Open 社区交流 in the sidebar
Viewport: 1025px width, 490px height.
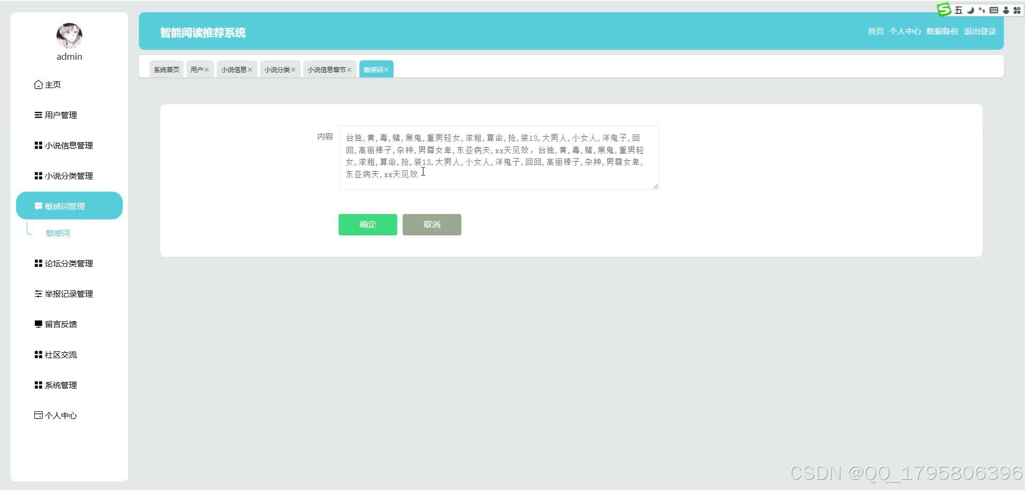point(69,354)
